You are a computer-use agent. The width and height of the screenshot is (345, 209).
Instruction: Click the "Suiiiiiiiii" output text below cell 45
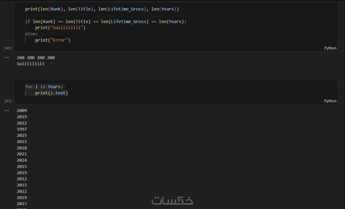click(31, 64)
